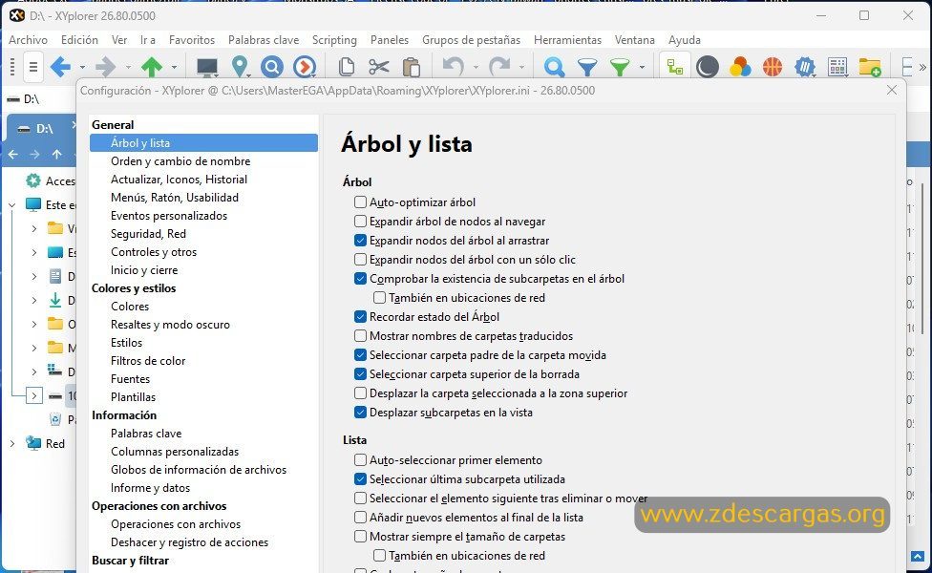Open Deshacer y registro de acciones page

point(189,542)
